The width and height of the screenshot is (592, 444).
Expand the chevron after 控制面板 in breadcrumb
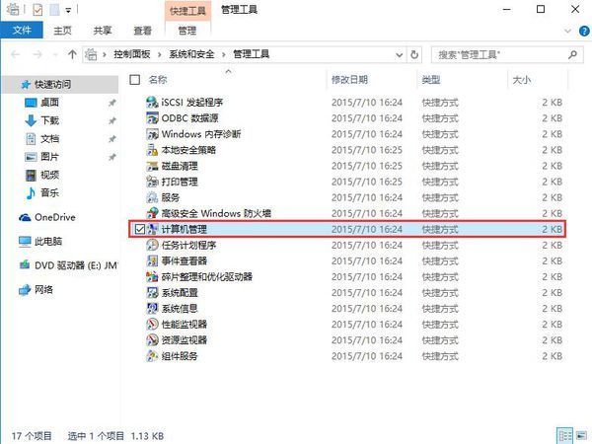[160, 54]
